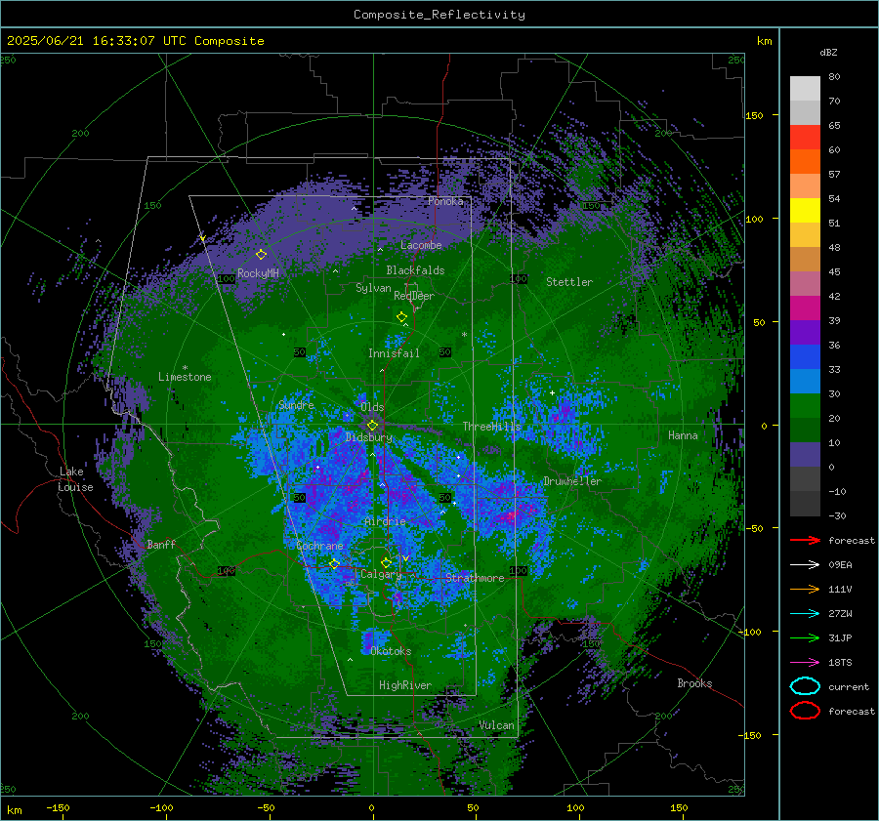Pick the light-gray 80-70 dBZ swatch
The width and height of the screenshot is (879, 821).
pyautogui.click(x=805, y=88)
